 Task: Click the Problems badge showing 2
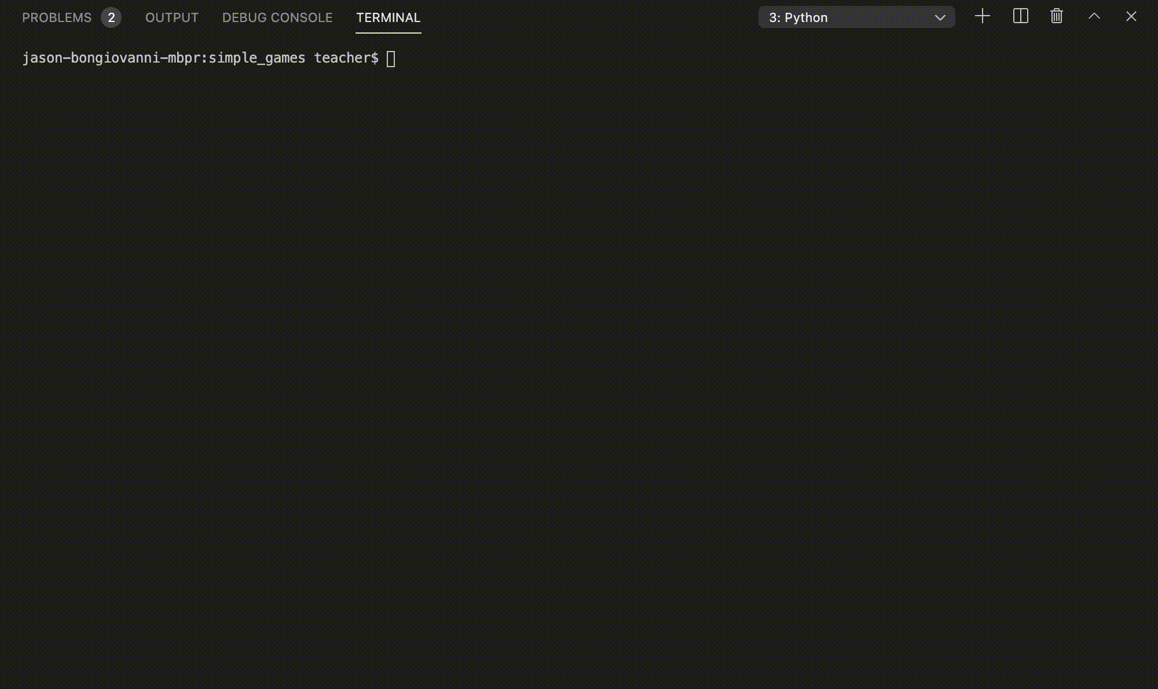(x=111, y=17)
